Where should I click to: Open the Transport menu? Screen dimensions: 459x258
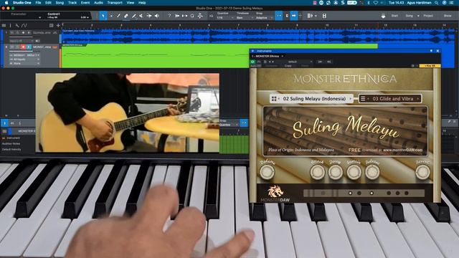(115, 3)
